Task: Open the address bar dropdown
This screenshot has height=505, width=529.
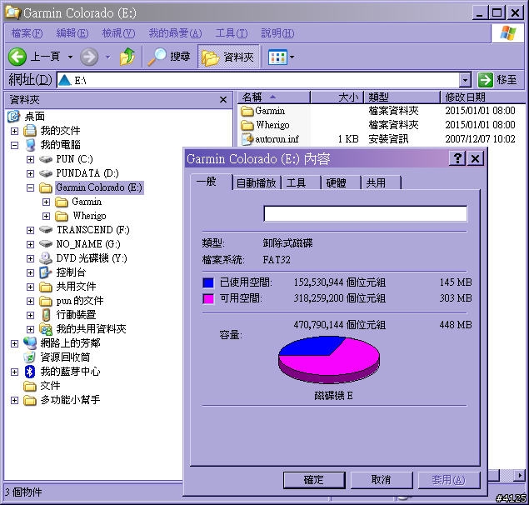Action: [x=465, y=80]
